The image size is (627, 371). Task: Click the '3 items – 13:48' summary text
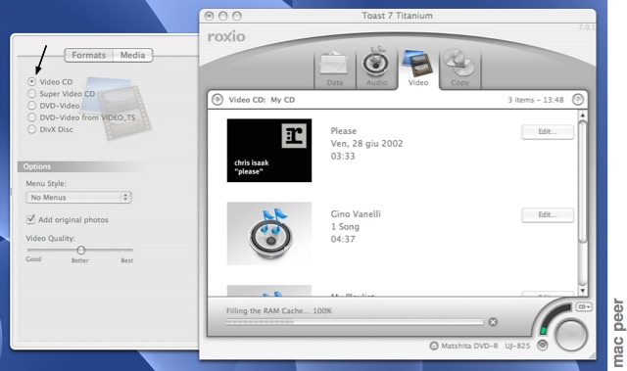[536, 100]
